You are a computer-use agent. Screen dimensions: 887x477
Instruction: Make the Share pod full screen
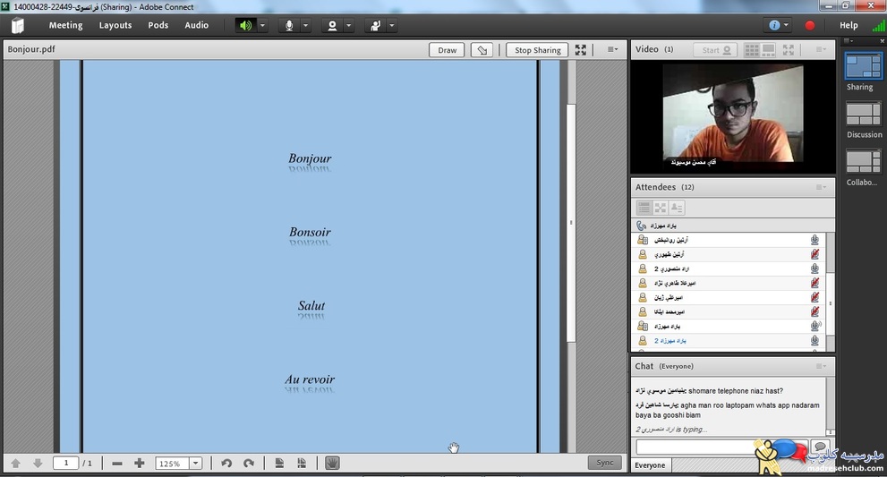pos(581,50)
